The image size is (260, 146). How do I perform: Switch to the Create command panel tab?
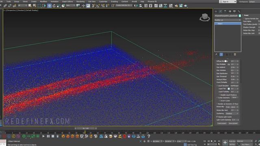coord(216,11)
